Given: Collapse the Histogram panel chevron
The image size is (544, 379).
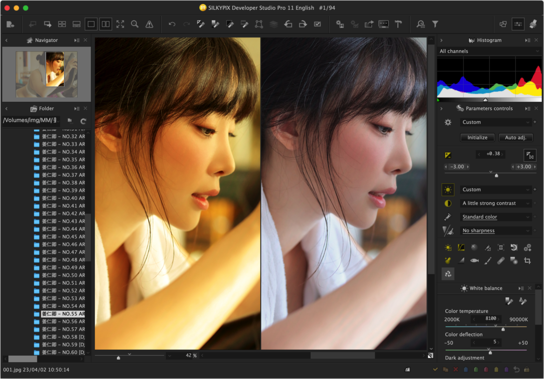Looking at the screenshot, I should pos(442,40).
